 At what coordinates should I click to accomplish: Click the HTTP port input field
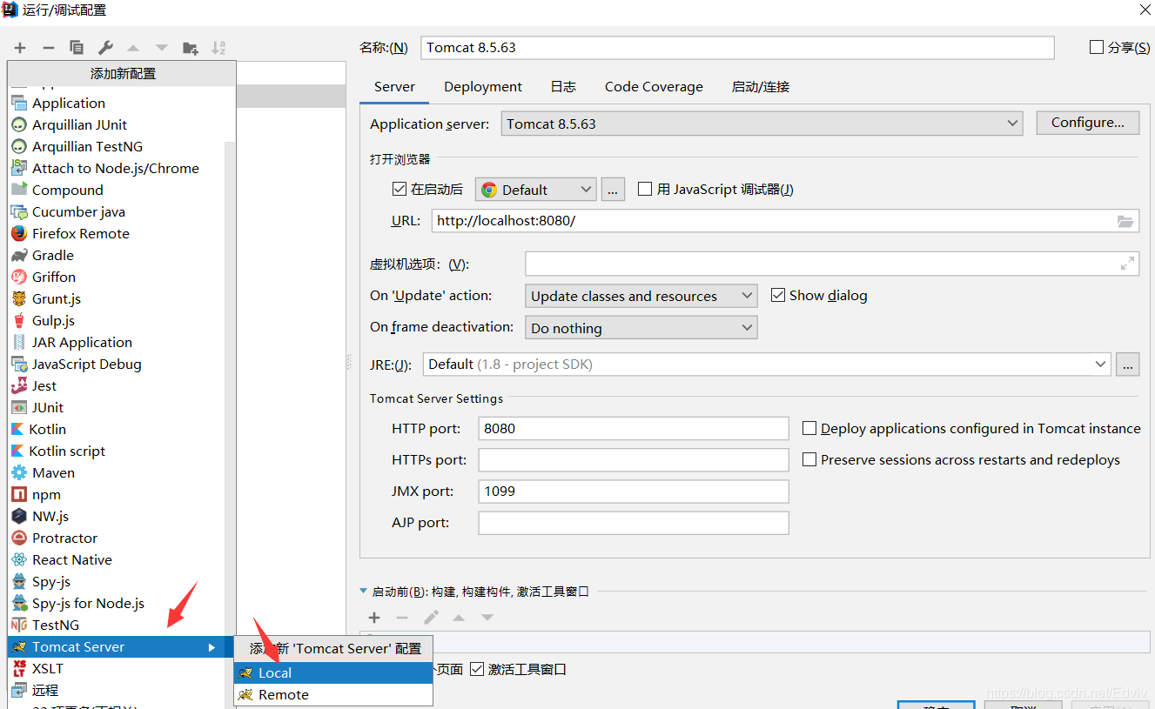tap(634, 428)
